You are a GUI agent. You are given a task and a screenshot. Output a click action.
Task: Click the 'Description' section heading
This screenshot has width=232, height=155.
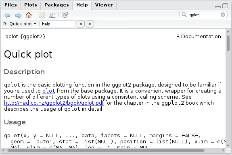click(25, 72)
